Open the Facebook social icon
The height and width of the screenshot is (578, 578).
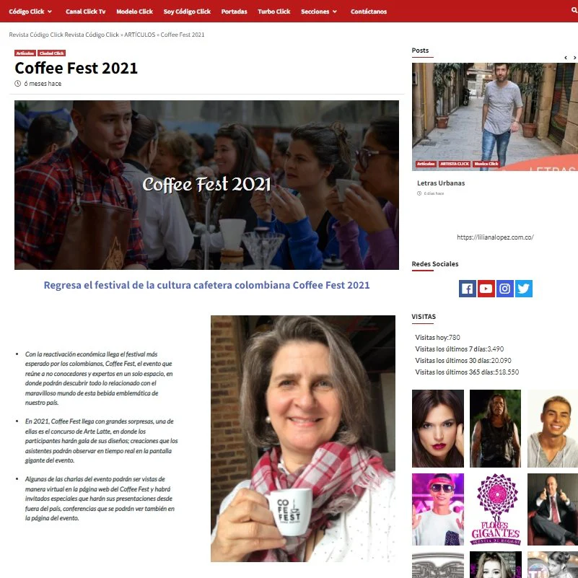pyautogui.click(x=468, y=288)
